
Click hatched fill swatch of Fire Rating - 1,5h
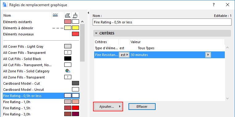tap(68, 108)
